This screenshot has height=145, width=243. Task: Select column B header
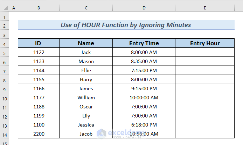(x=39, y=7)
